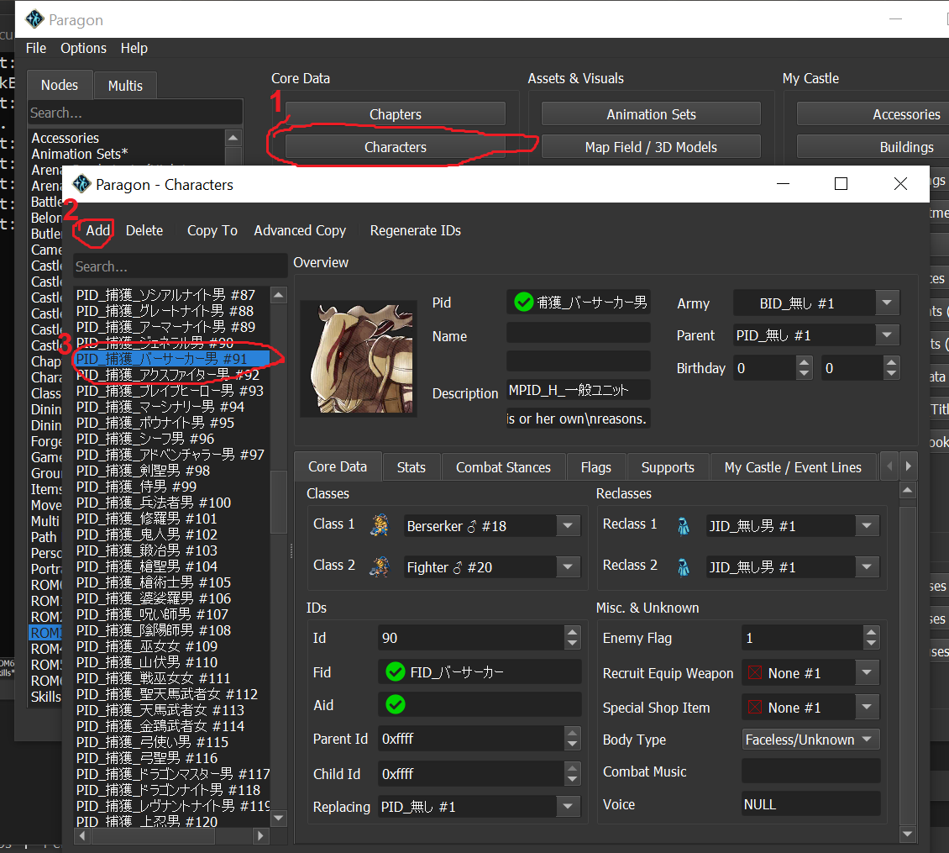Click the Nodes search field in main window

click(x=135, y=113)
